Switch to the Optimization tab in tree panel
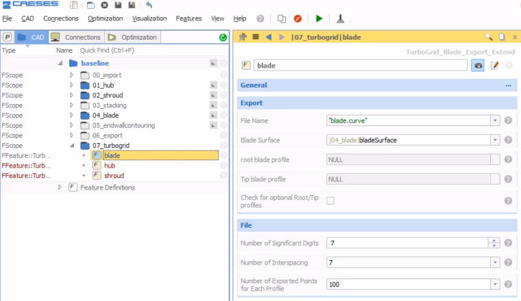This screenshot has height=301, width=521. [133, 37]
